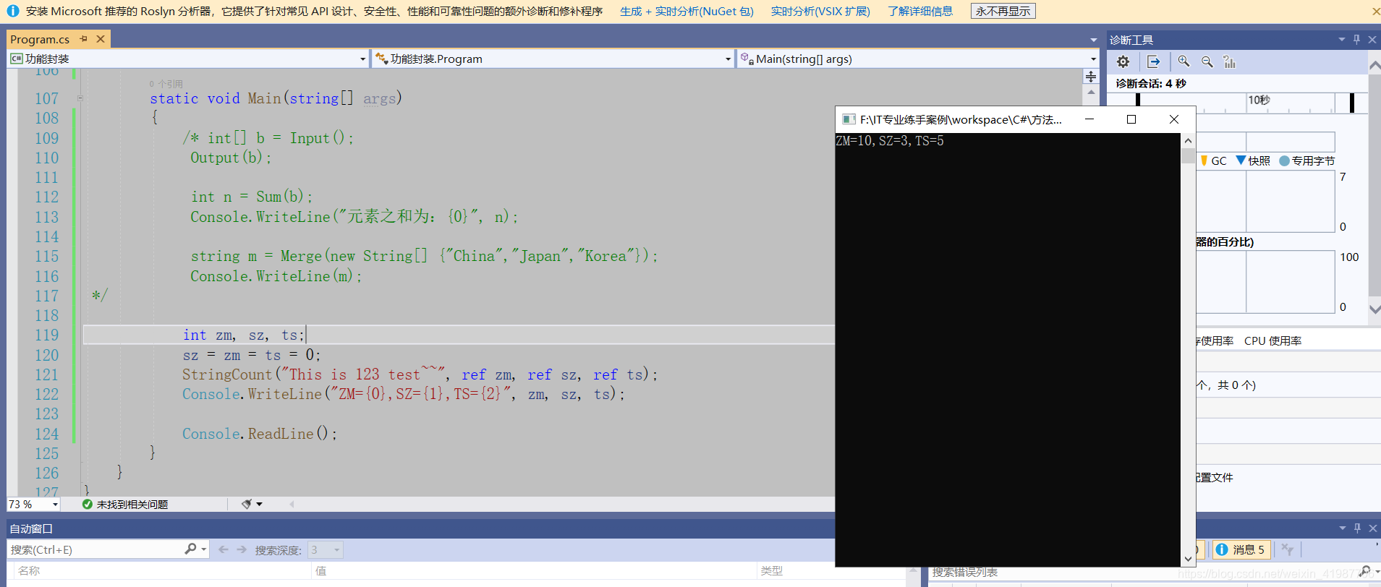
Task: Toggle messages 5 filter button
Action: click(x=1241, y=549)
